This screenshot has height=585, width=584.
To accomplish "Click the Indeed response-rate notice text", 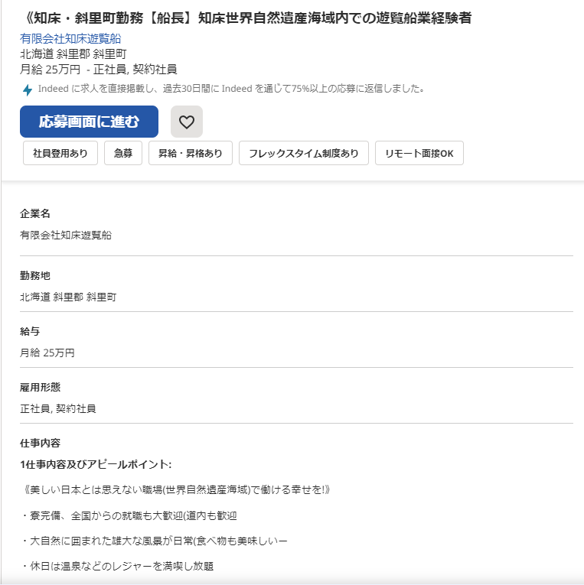I will click(231, 89).
